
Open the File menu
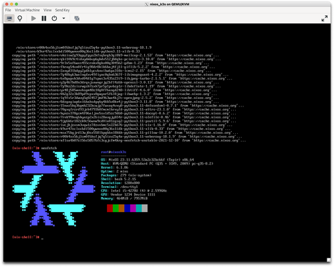click(x=8, y=10)
